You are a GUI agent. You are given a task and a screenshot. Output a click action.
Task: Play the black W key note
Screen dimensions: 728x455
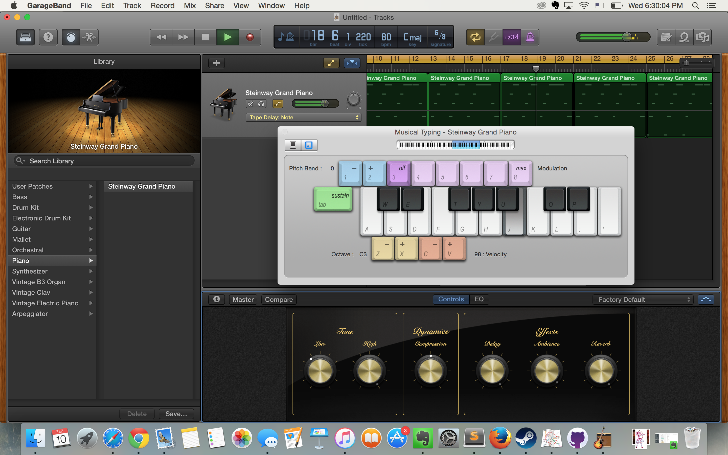click(388, 199)
